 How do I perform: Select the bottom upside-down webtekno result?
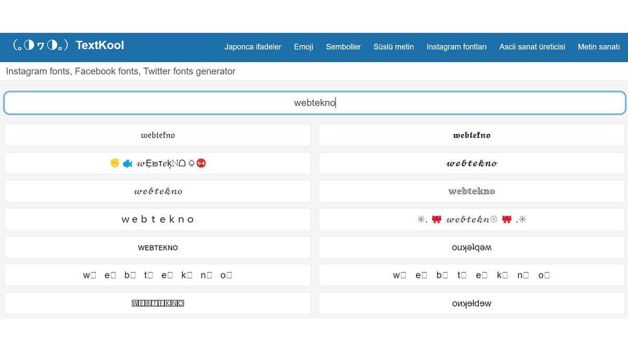point(472,303)
